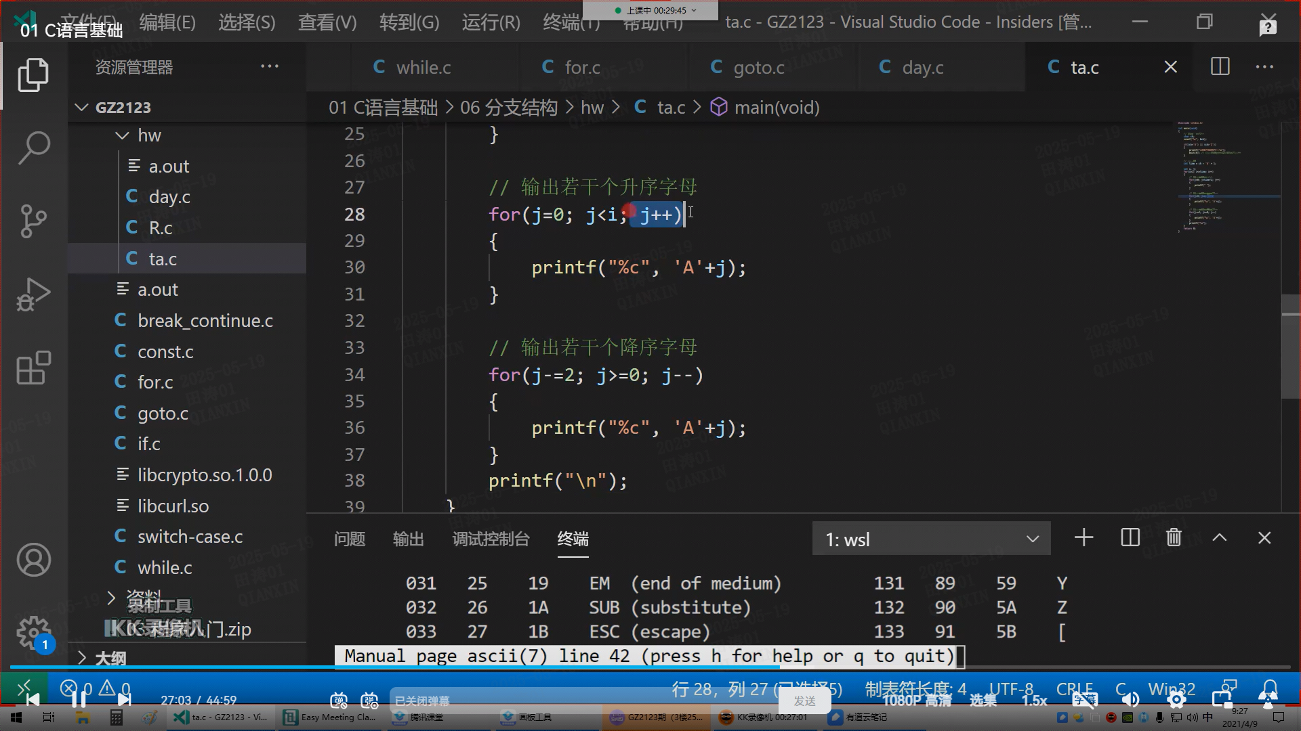Open the 运行(R) menu

pos(491,22)
